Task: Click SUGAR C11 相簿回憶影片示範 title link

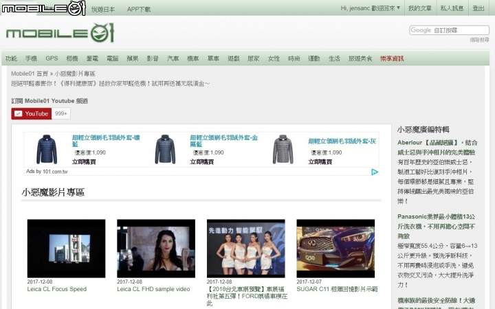Action: coord(337,289)
